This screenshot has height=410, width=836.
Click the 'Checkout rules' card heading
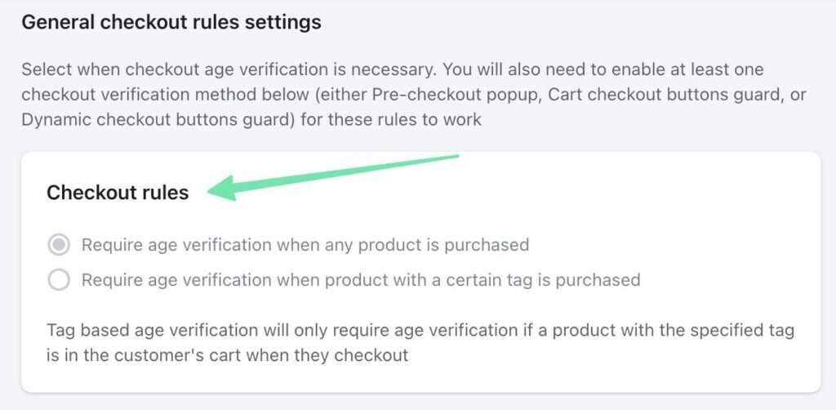(x=118, y=193)
